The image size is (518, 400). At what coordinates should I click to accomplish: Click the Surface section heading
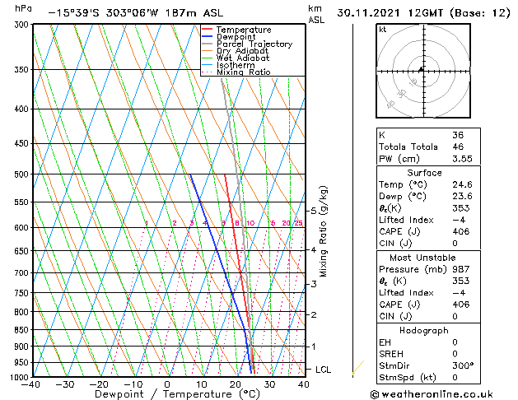point(424,173)
